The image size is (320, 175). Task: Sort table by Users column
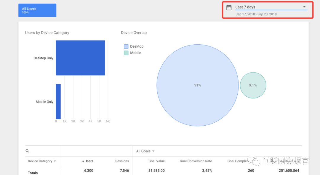click(x=87, y=161)
